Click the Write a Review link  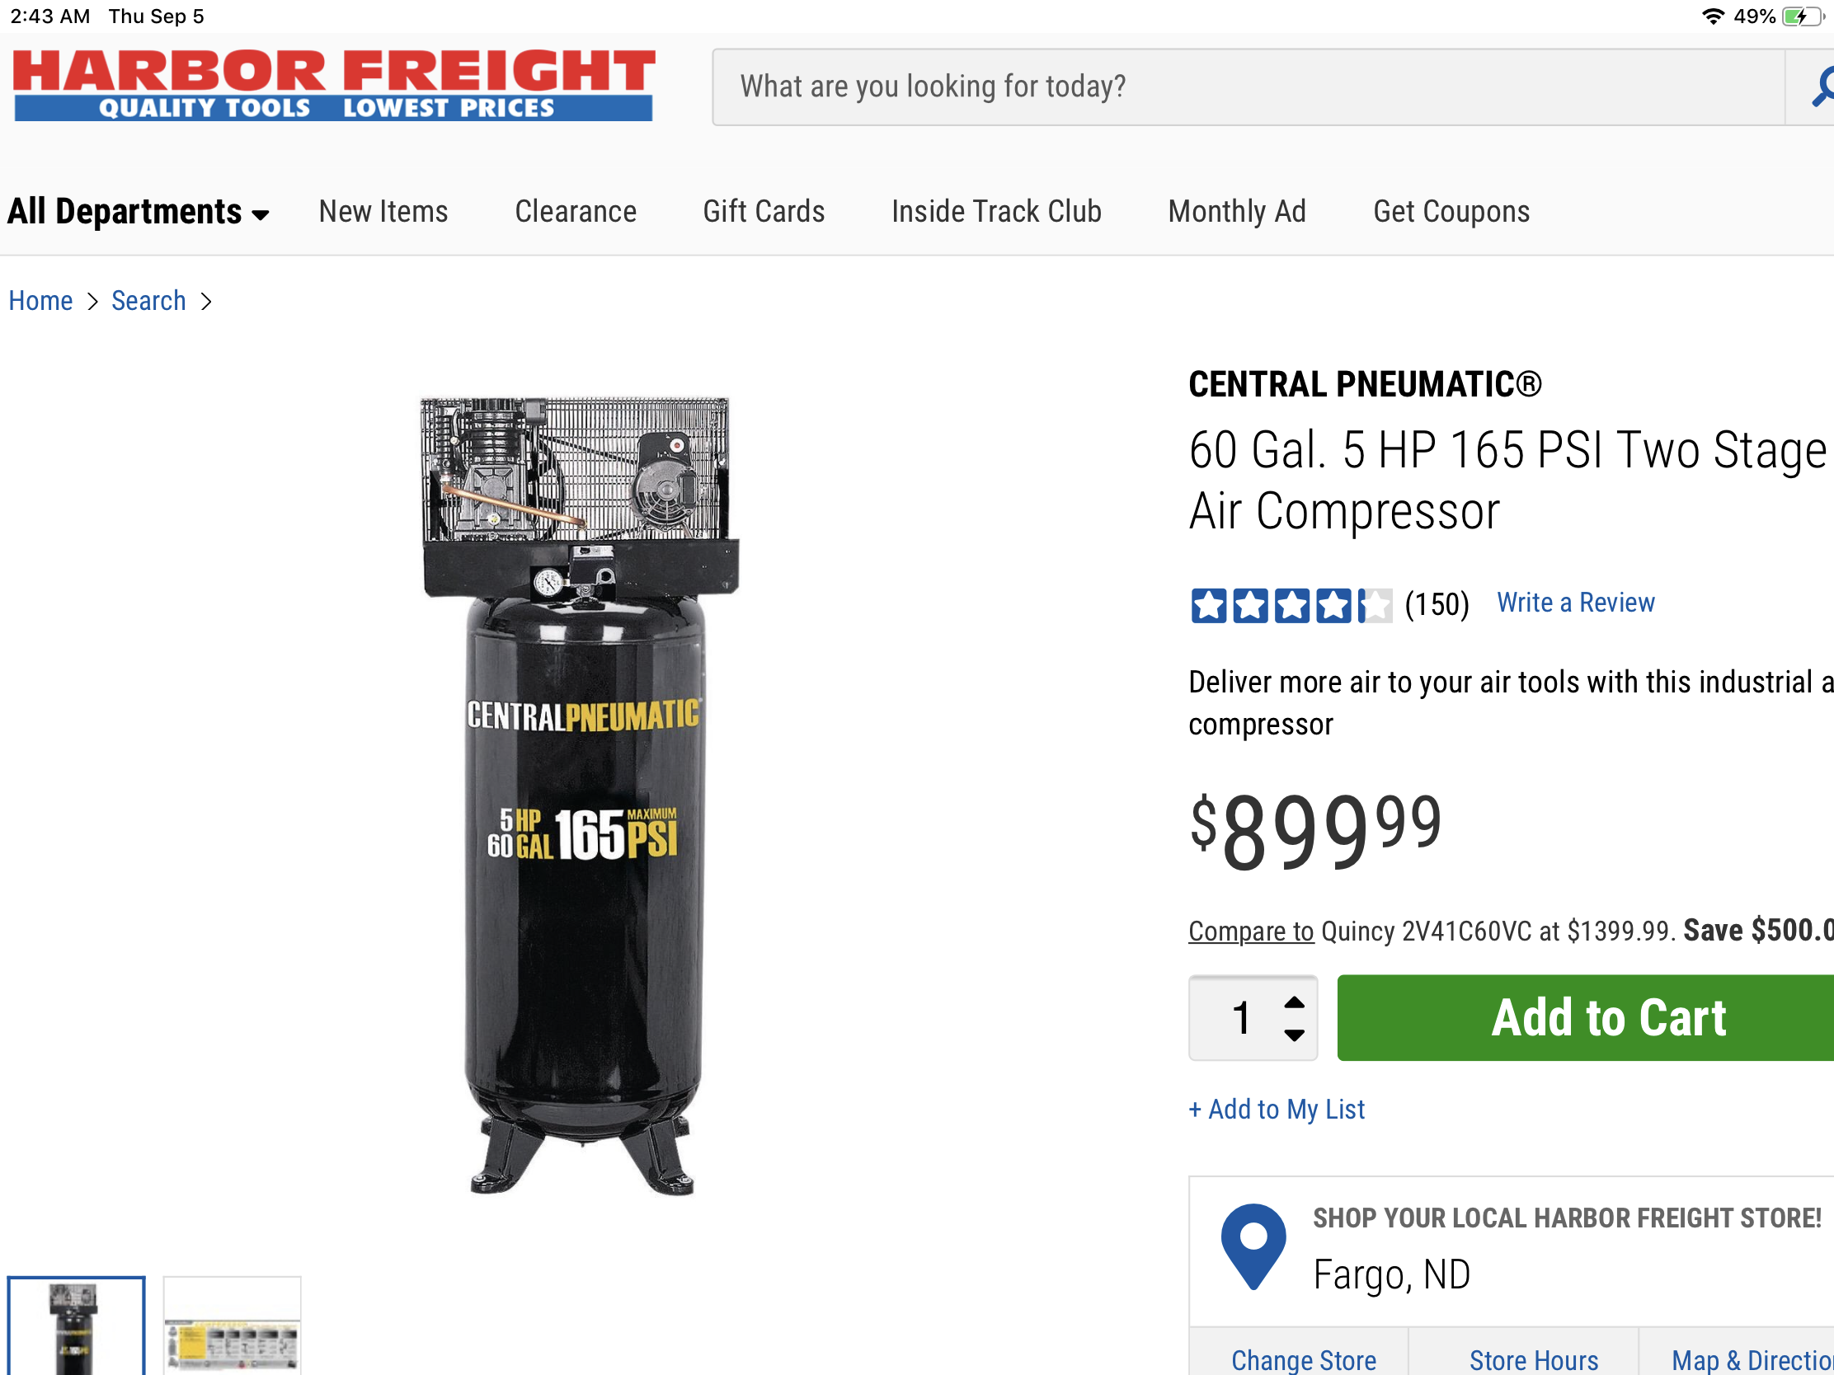click(1574, 603)
